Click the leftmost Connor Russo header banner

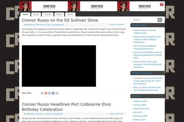[x=44, y=6]
